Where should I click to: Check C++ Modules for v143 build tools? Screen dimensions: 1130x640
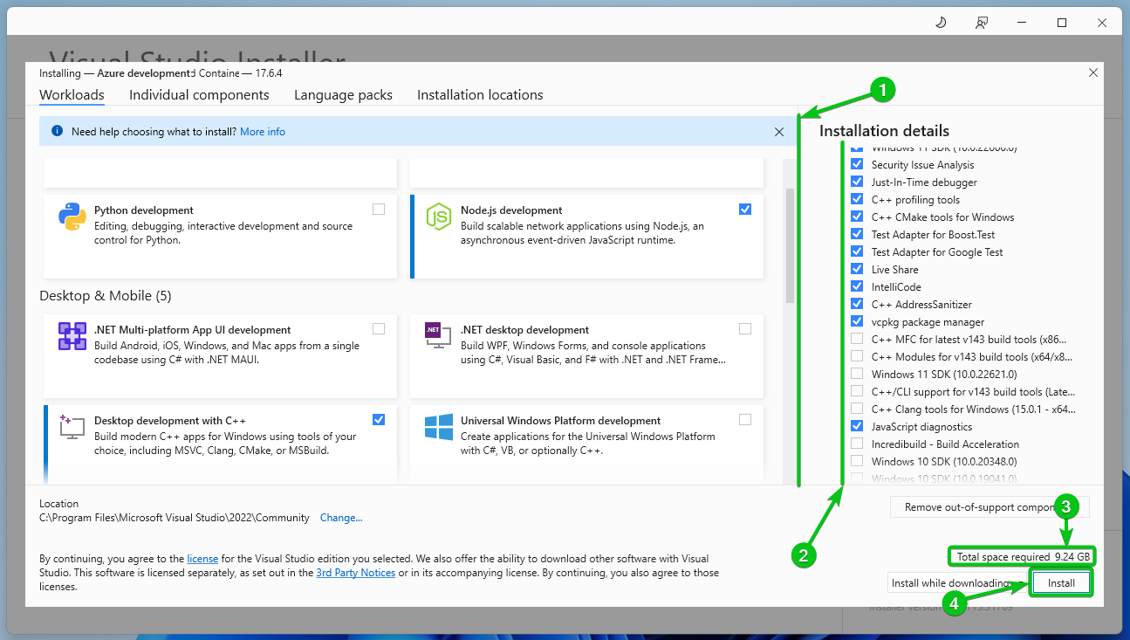(857, 356)
